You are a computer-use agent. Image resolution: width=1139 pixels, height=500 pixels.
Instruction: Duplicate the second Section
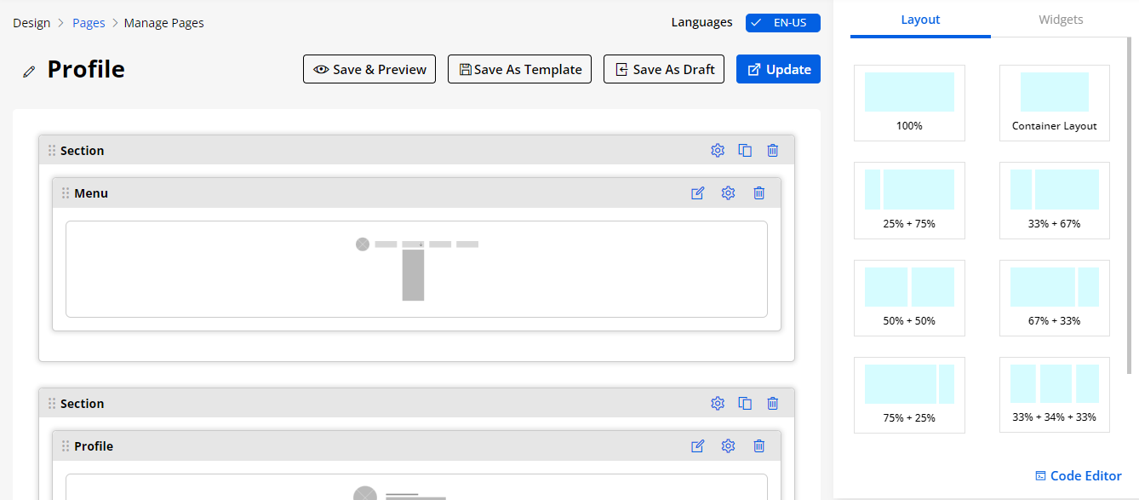745,404
